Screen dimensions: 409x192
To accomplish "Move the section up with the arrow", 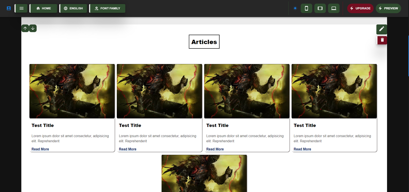I will tap(25, 28).
